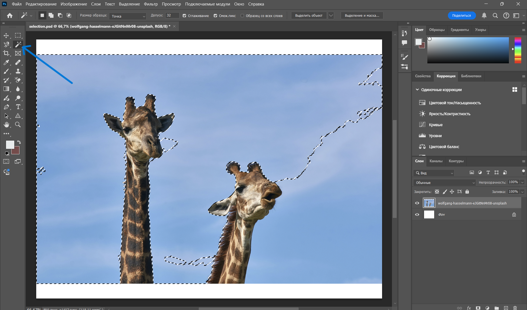
Task: Open the notifications bell icon
Action: pos(484,16)
